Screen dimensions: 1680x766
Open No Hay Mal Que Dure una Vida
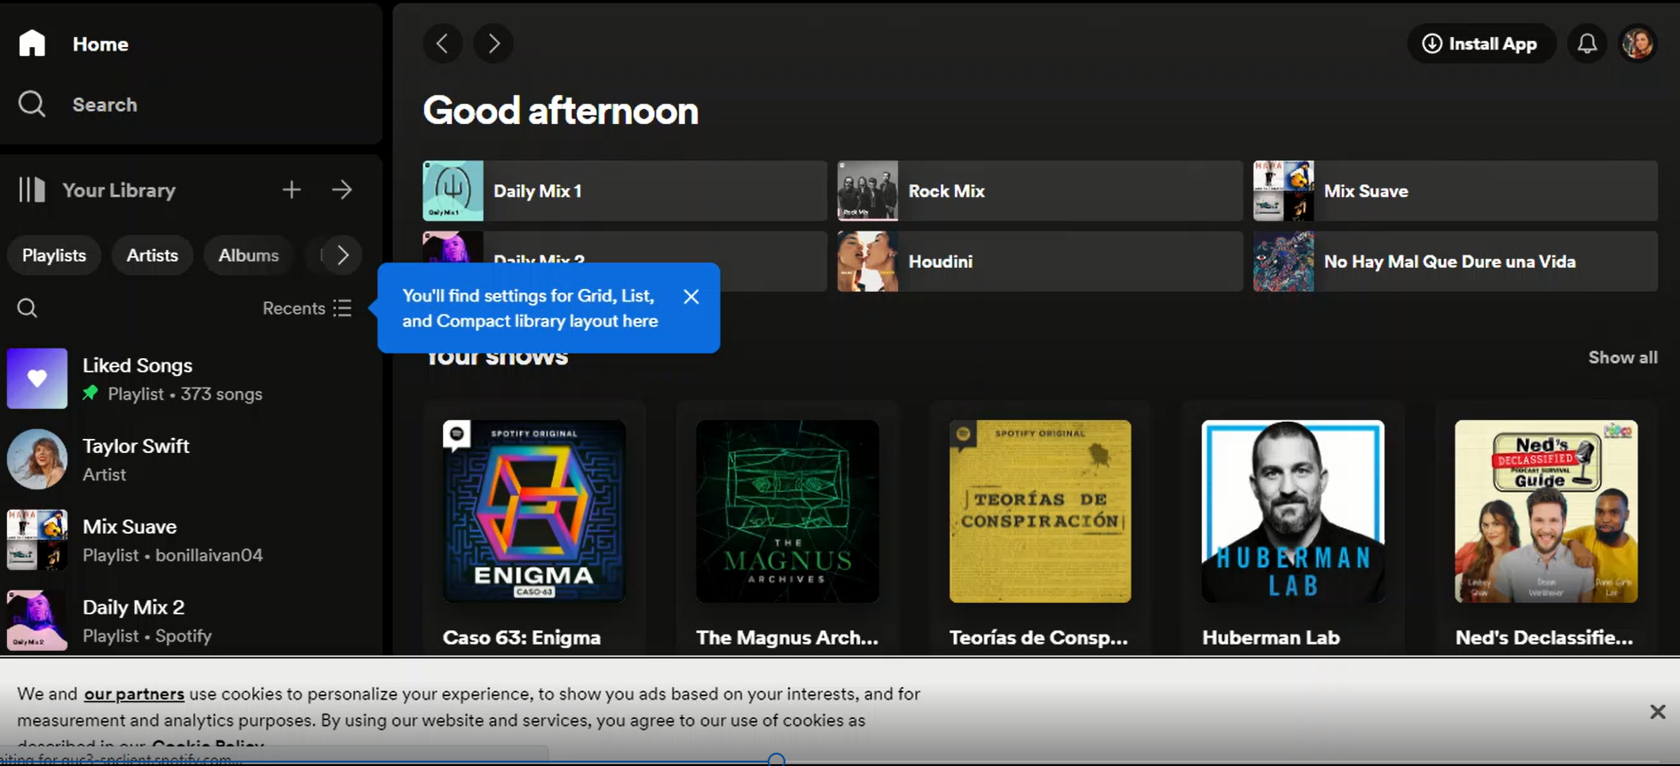pos(1455,262)
